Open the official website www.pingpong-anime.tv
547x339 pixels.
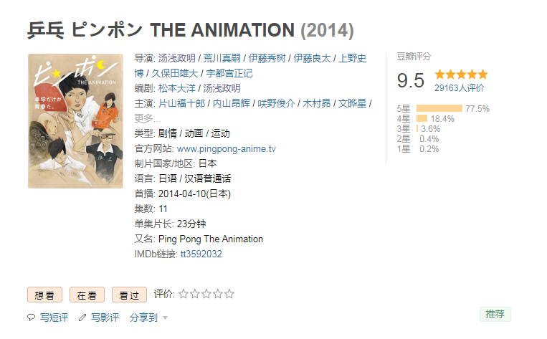(x=227, y=148)
